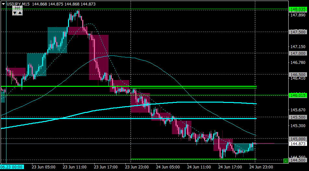Click the 146.500 price level label
Screen dimensions: 309x171
point(298,74)
